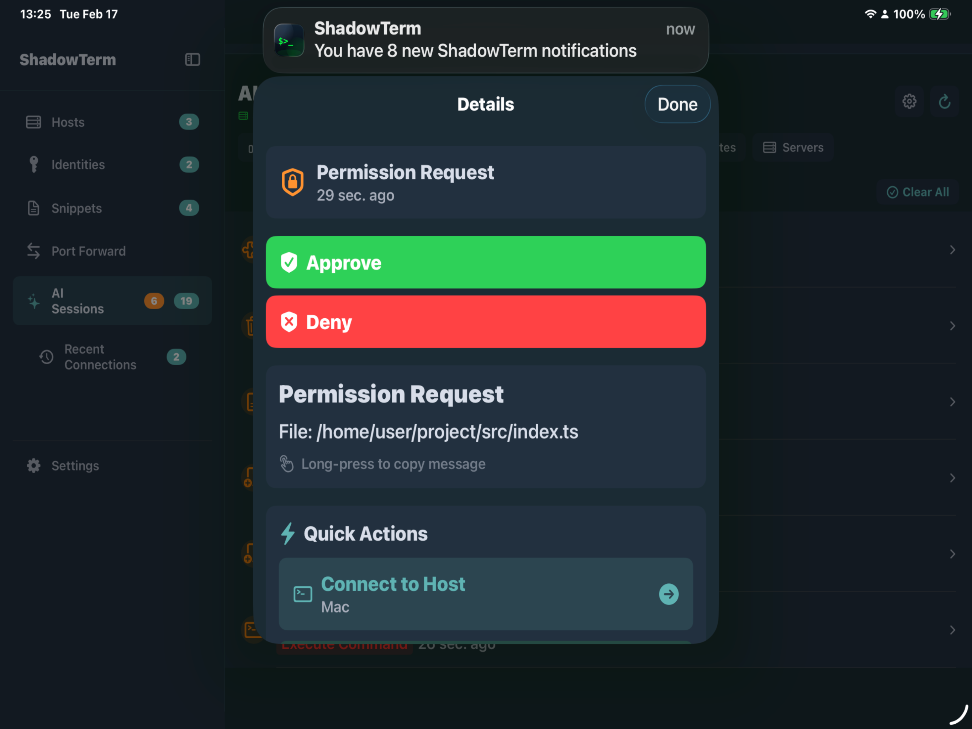The height and width of the screenshot is (729, 972).
Task: Tap the Identities key icon
Action: point(33,164)
